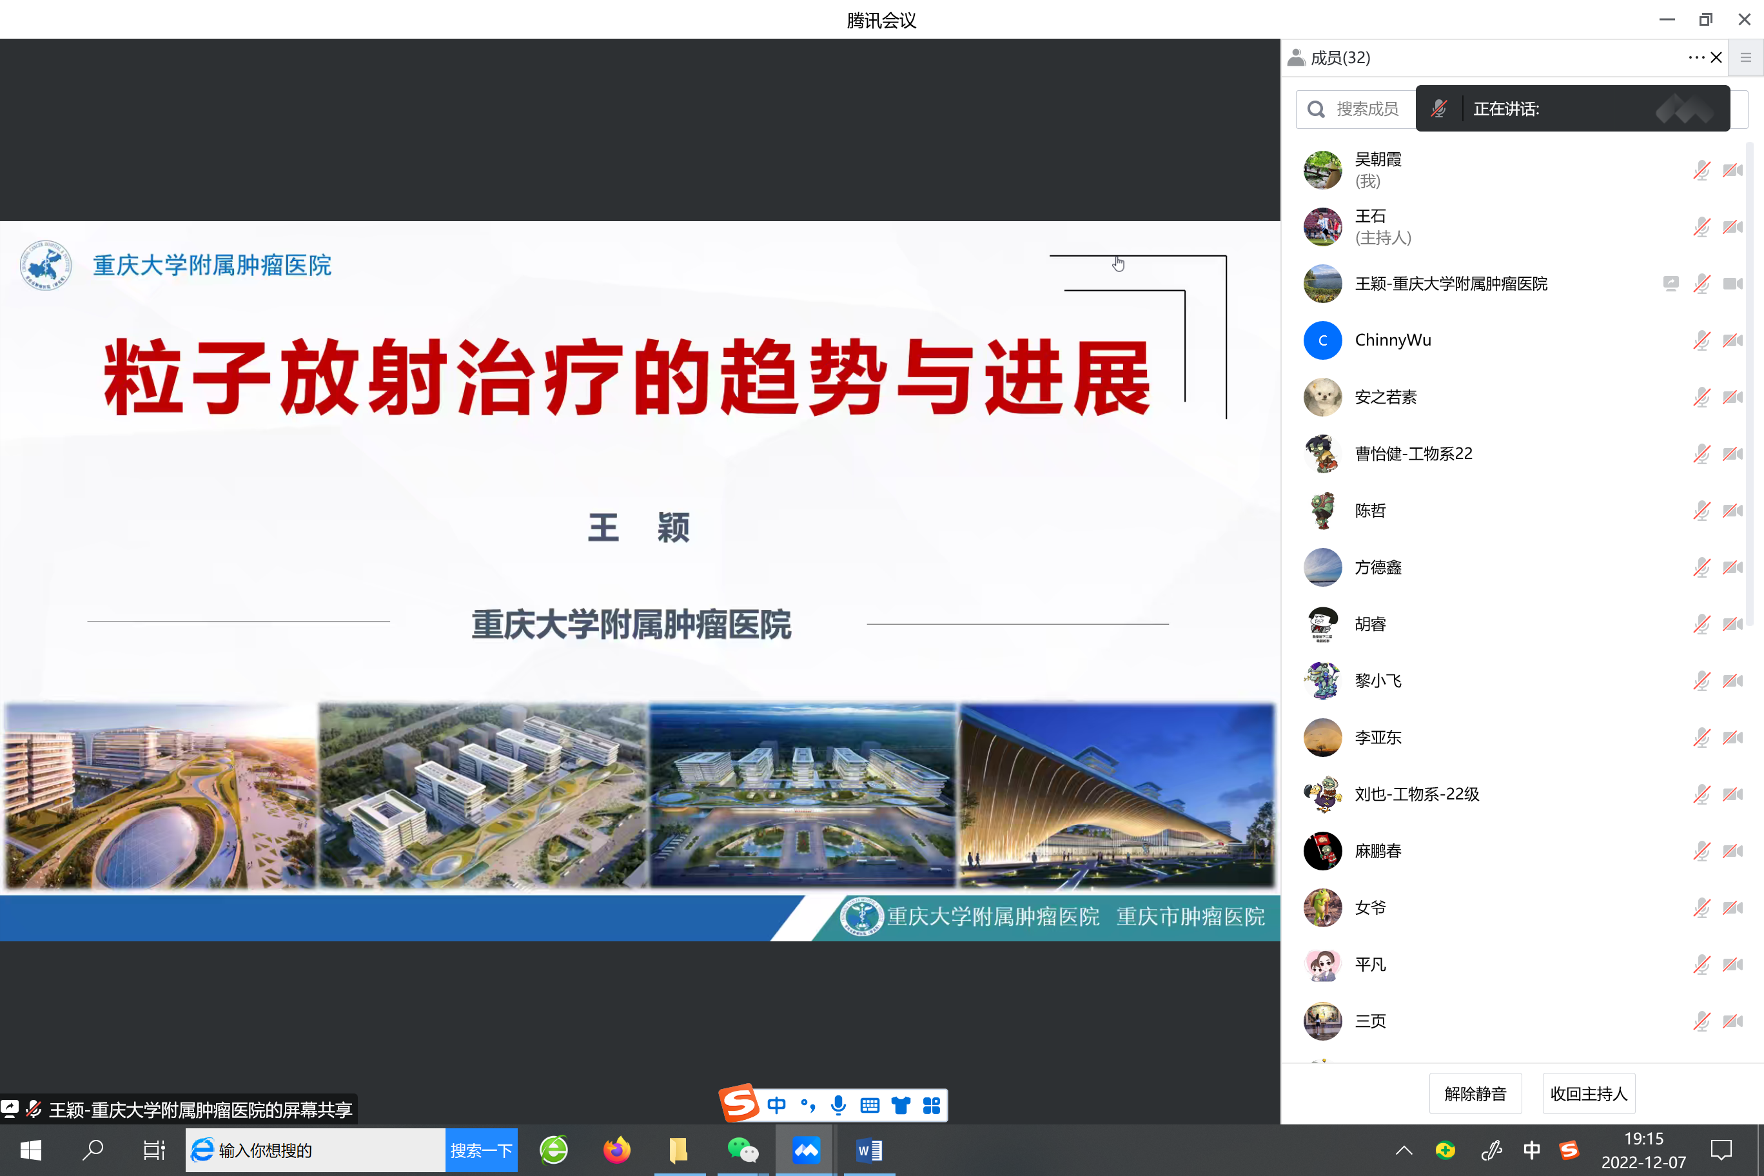Expand hidden system tray icons
This screenshot has width=1764, height=1176.
pyautogui.click(x=1404, y=1150)
